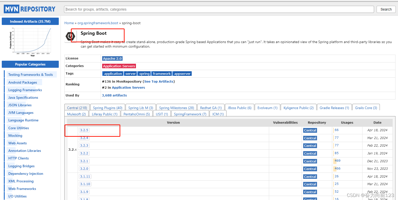Open the Apache 2.0 license tag
398x200 pixels.
click(112, 58)
